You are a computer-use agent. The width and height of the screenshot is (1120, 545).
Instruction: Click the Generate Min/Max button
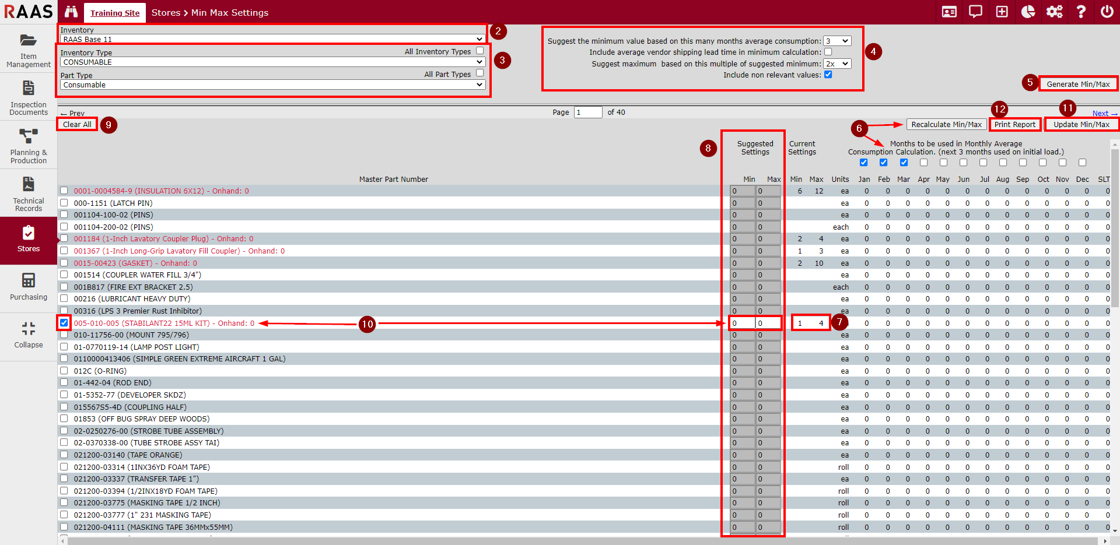(1078, 84)
